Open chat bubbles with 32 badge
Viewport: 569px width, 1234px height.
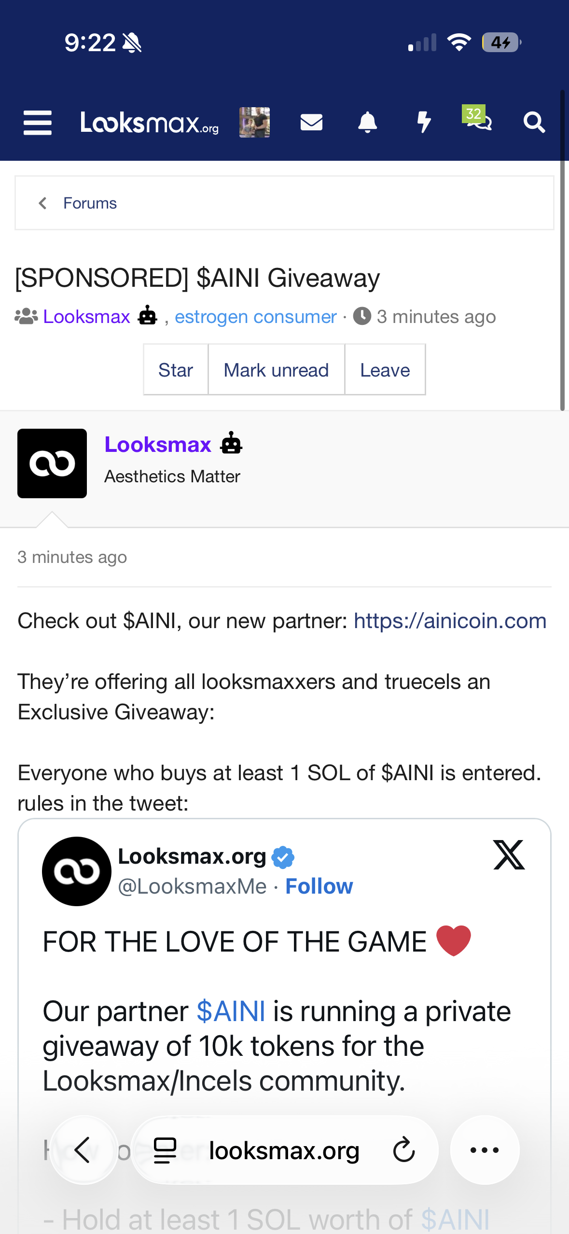478,121
